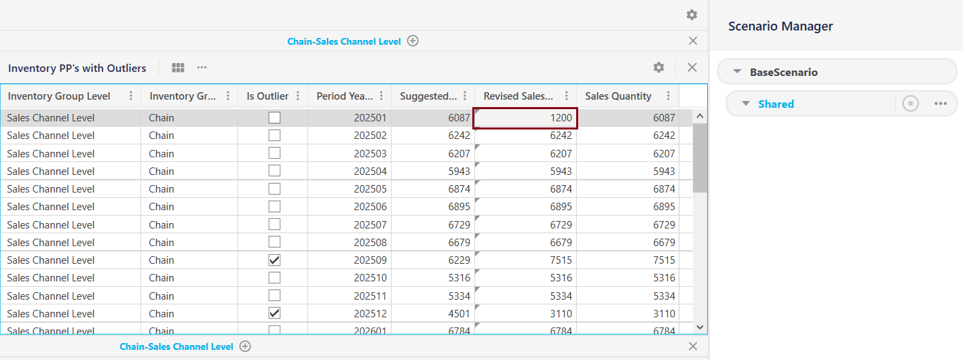Uncheck Is Outlier checkbox for period 202509

[274, 260]
